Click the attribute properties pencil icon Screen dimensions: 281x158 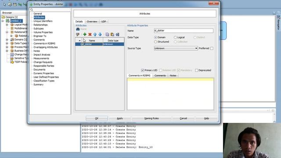click(x=78, y=34)
